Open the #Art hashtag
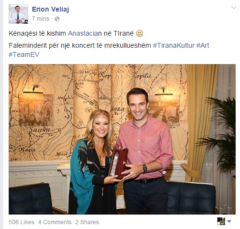The width and height of the screenshot is (240, 229). tap(203, 45)
